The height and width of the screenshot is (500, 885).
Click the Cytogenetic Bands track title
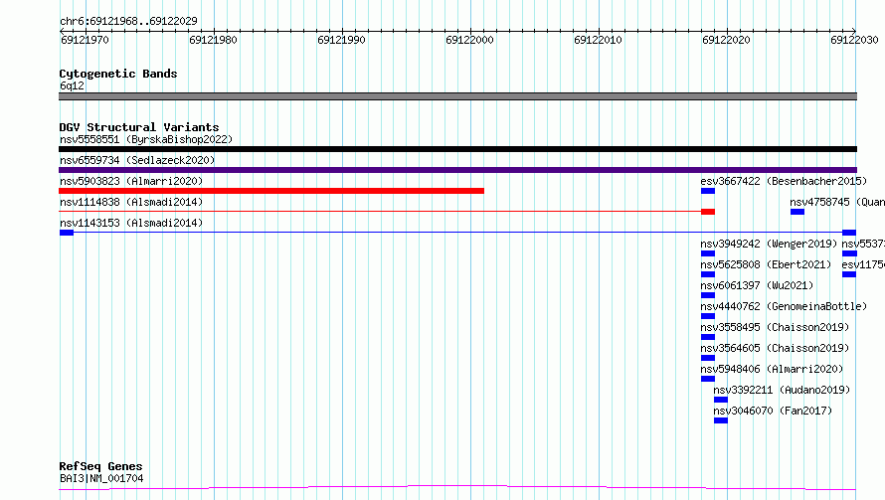[118, 74]
